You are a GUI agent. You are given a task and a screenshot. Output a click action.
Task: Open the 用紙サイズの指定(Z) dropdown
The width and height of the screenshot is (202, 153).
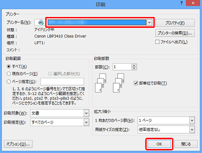tap(192, 130)
